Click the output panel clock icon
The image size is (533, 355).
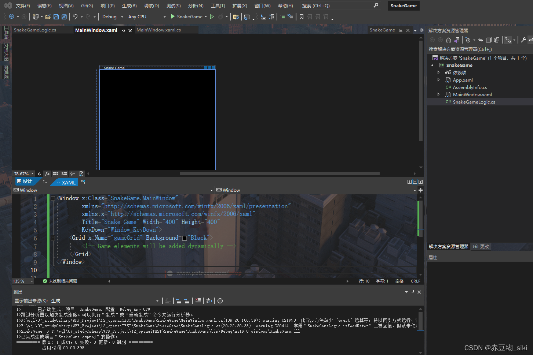pos(220,301)
